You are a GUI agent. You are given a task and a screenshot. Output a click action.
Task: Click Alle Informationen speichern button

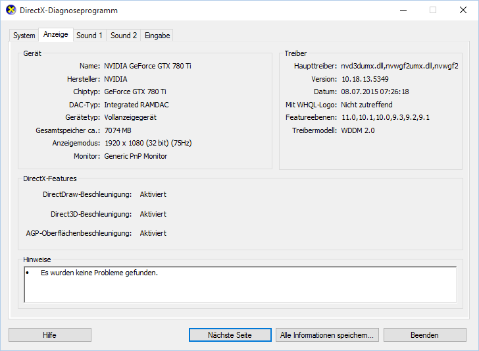pyautogui.click(x=327, y=335)
